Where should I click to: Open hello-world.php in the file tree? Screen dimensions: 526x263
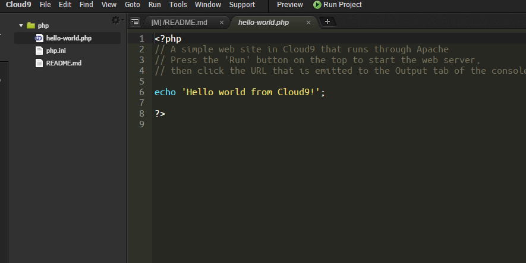pyautogui.click(x=69, y=38)
